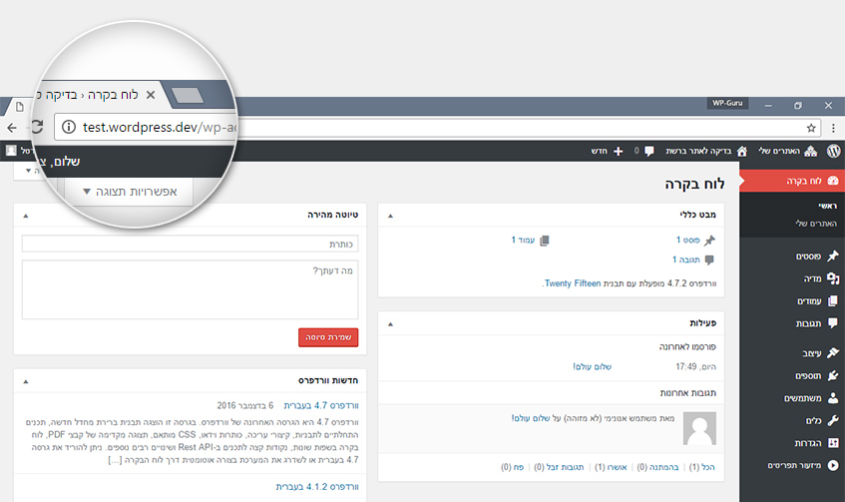Click the כלים wrench icon
The width and height of the screenshot is (845, 502).
(833, 420)
